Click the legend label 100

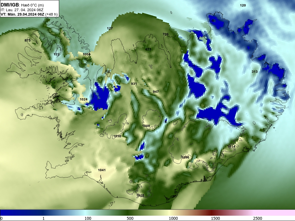88,218
